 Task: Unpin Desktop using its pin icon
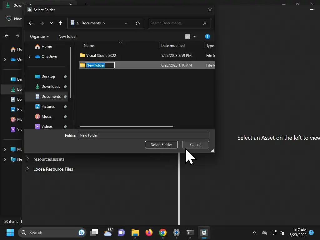tap(65, 77)
